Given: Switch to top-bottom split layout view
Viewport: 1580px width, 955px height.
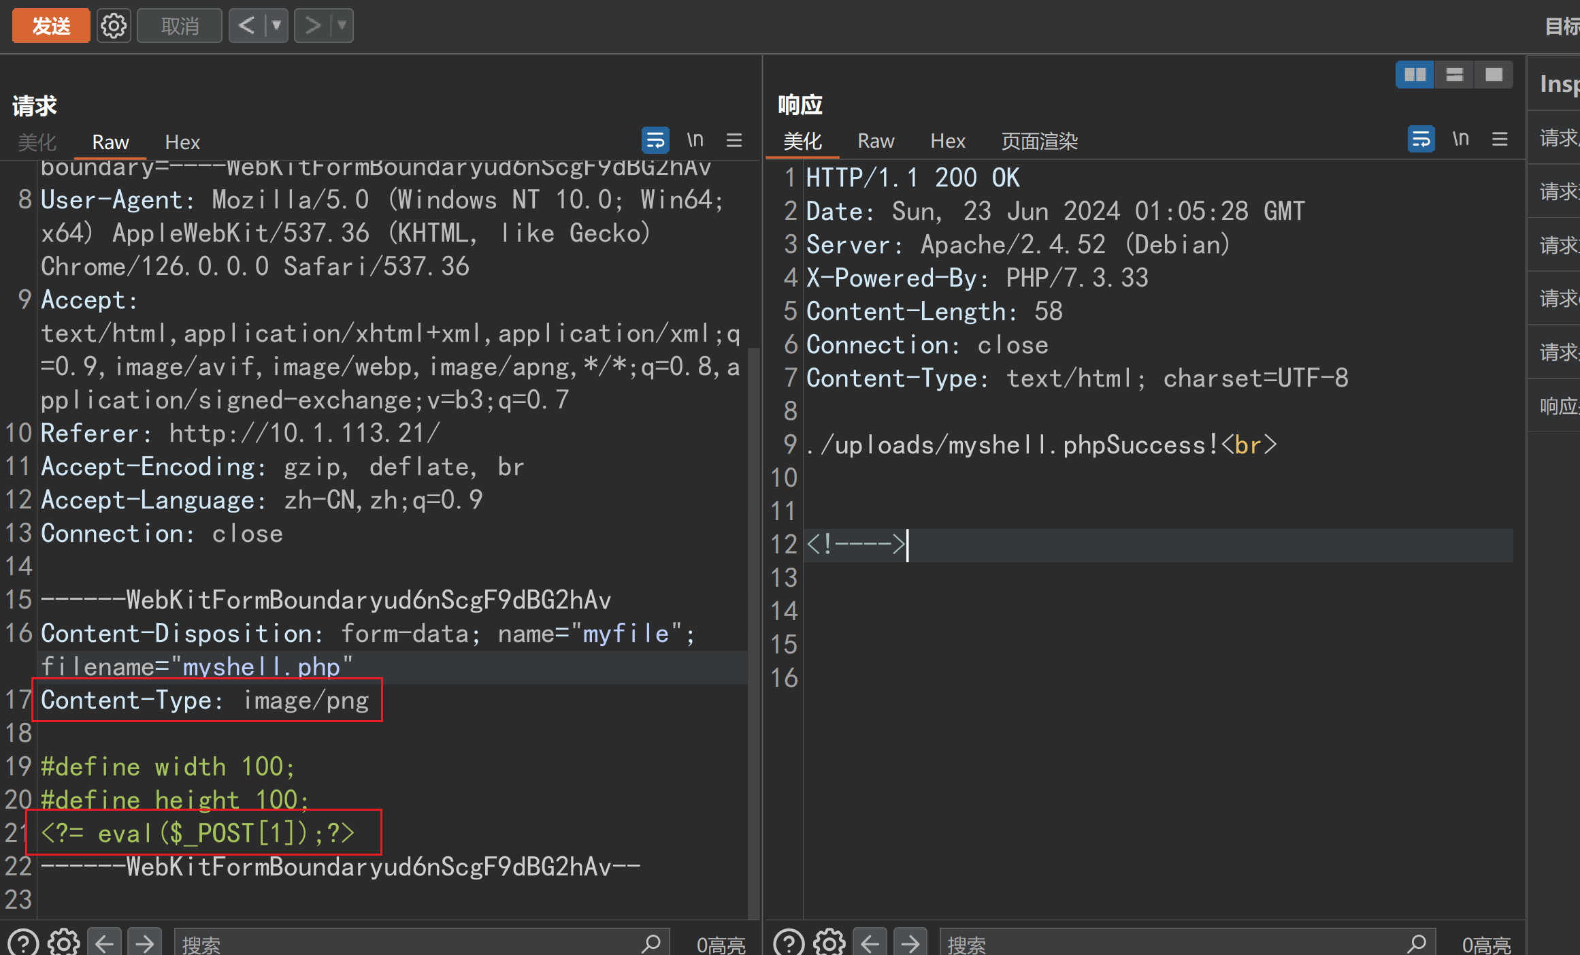Looking at the screenshot, I should (1455, 75).
